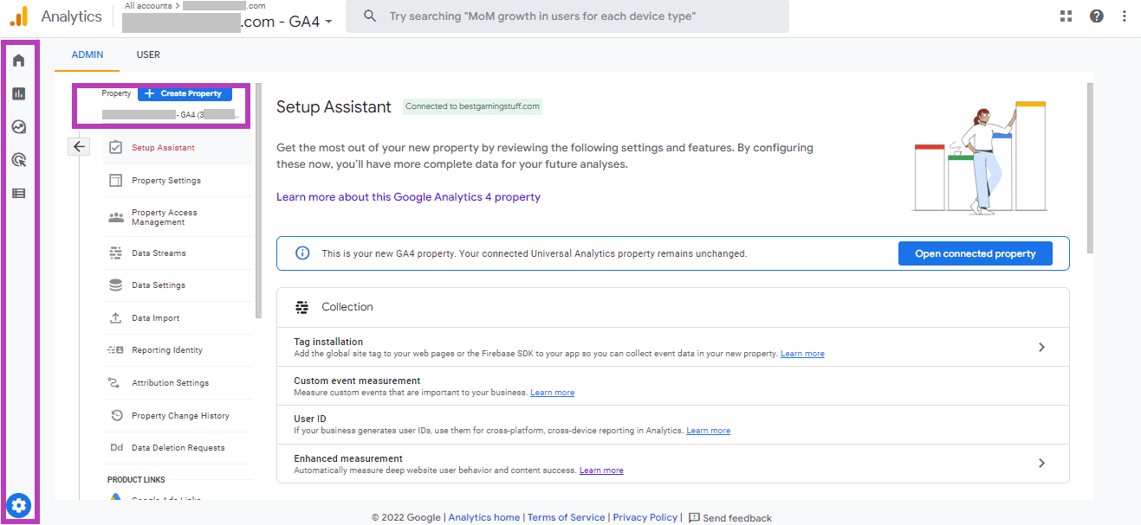Viewport: 1141px width, 525px height.
Task: Open Learn more link under Enhanced measurement
Action: click(x=601, y=471)
